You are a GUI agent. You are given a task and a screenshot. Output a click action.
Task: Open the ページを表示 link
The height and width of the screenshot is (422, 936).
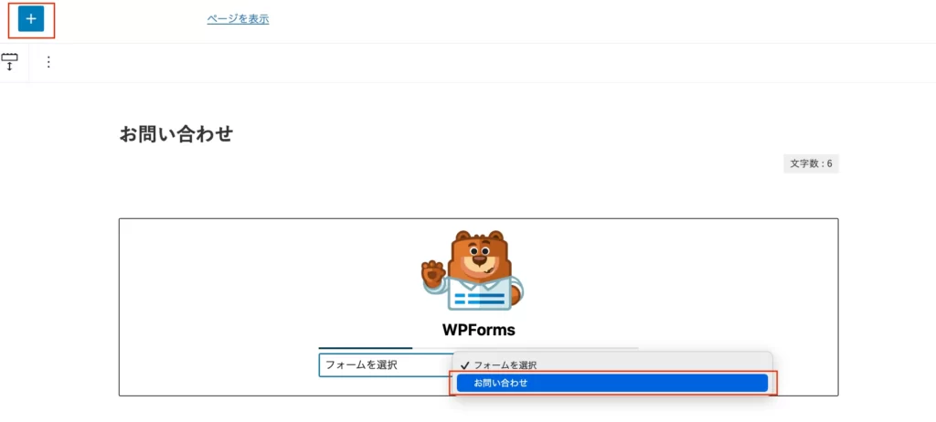click(239, 19)
